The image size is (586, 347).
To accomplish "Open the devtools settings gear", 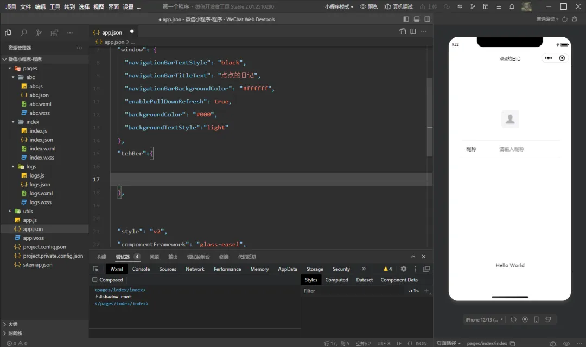I will [404, 269].
